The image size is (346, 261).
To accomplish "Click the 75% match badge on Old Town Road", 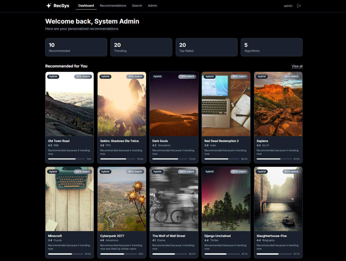I will (83, 76).
